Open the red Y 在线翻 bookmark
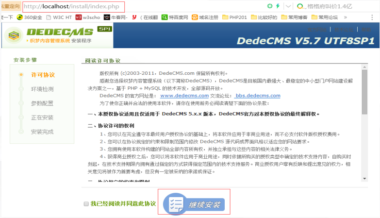 point(145,17)
